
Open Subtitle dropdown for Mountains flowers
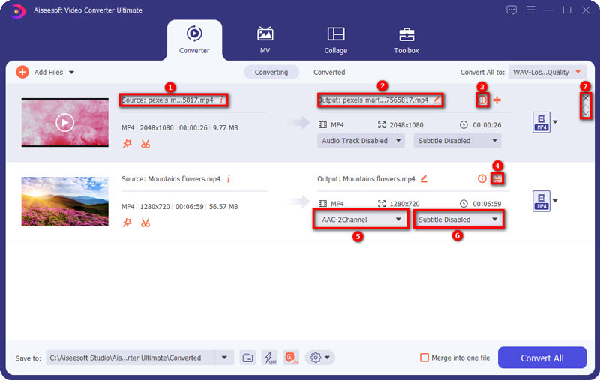click(x=457, y=220)
